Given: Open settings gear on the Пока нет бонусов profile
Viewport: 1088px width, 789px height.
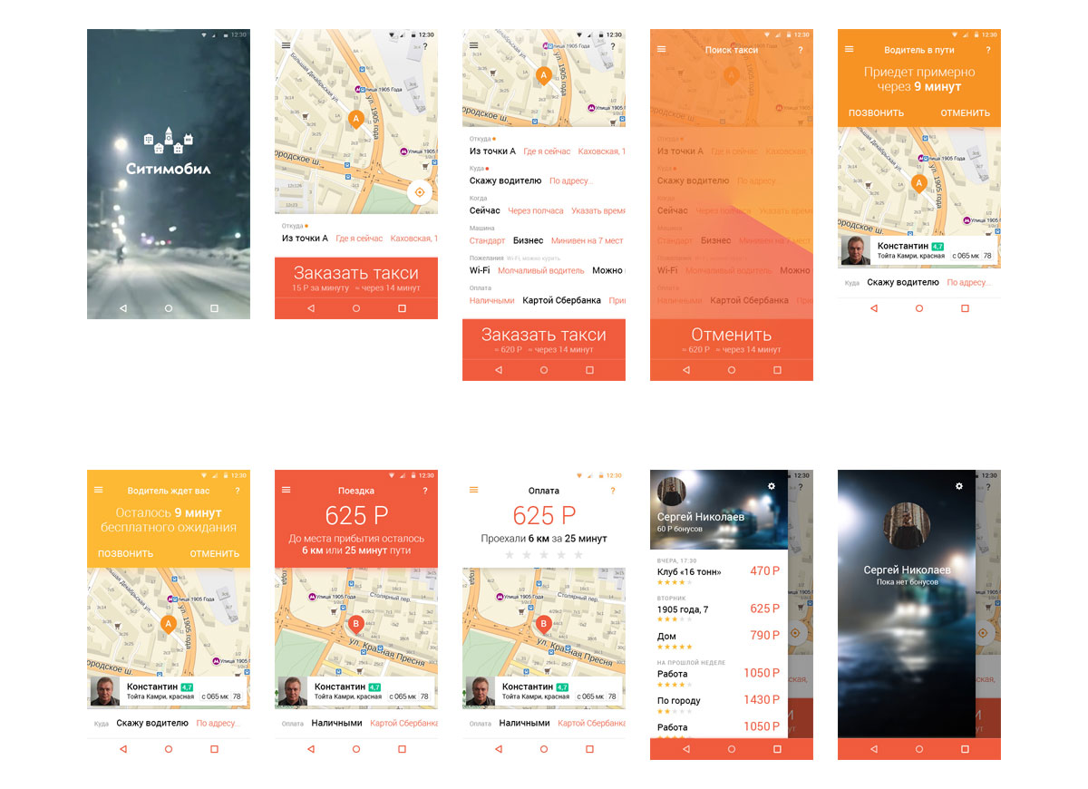Looking at the screenshot, I should click(959, 486).
